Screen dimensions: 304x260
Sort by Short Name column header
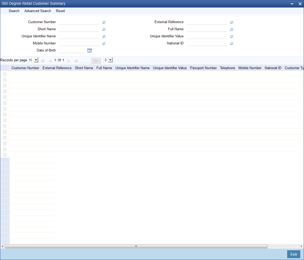coord(84,68)
